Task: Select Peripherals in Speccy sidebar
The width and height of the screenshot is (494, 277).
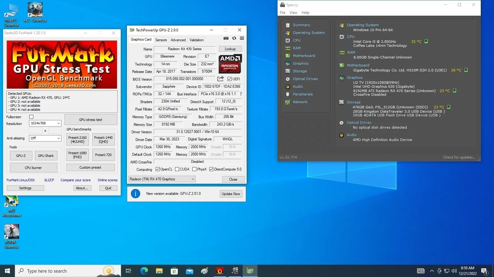Action: click(x=303, y=94)
